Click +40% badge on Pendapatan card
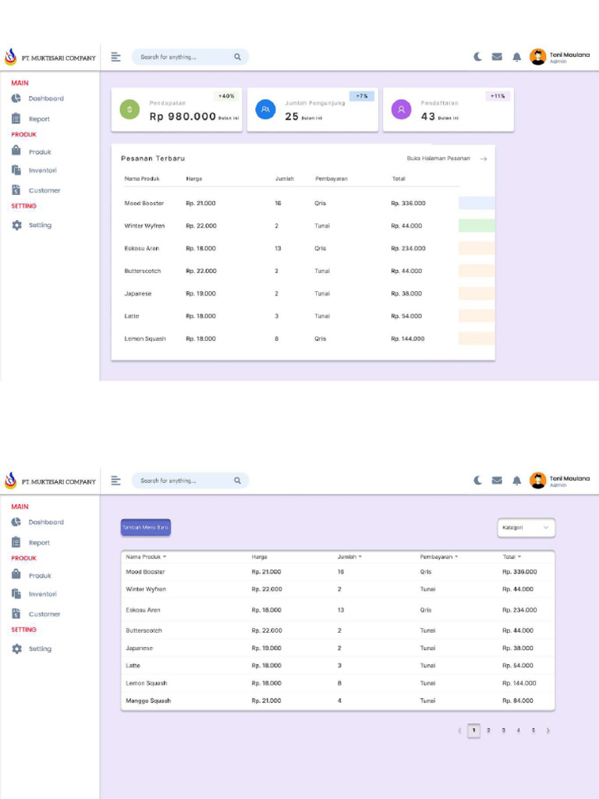The width and height of the screenshot is (599, 799). (226, 96)
